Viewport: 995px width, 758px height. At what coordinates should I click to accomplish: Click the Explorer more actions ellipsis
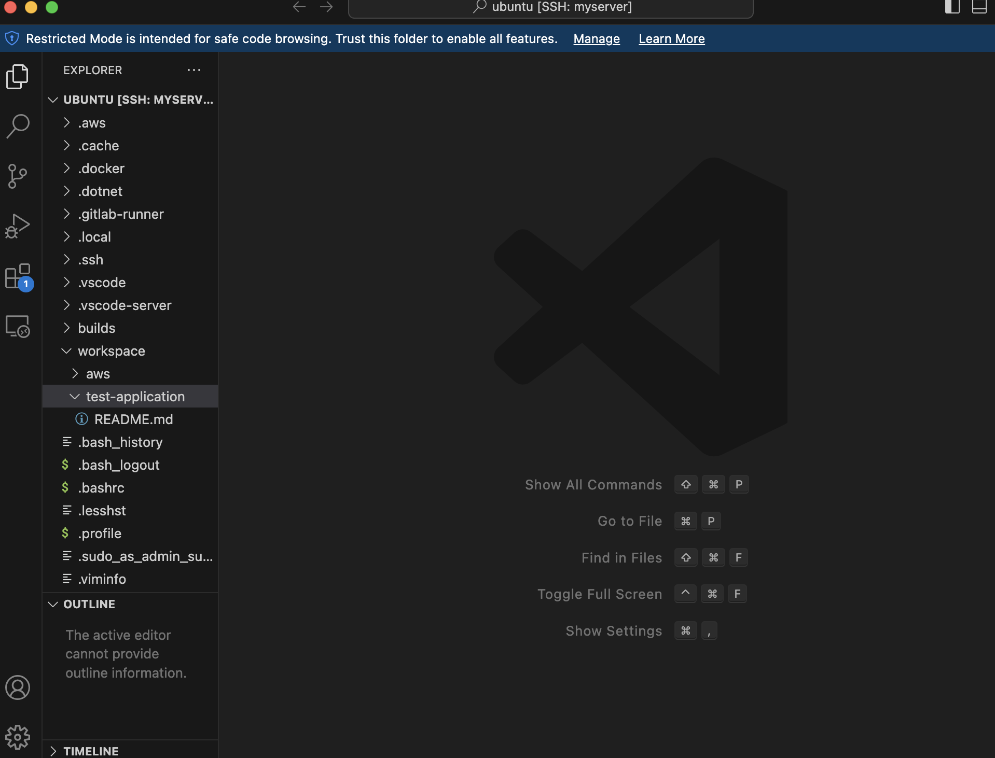(194, 70)
